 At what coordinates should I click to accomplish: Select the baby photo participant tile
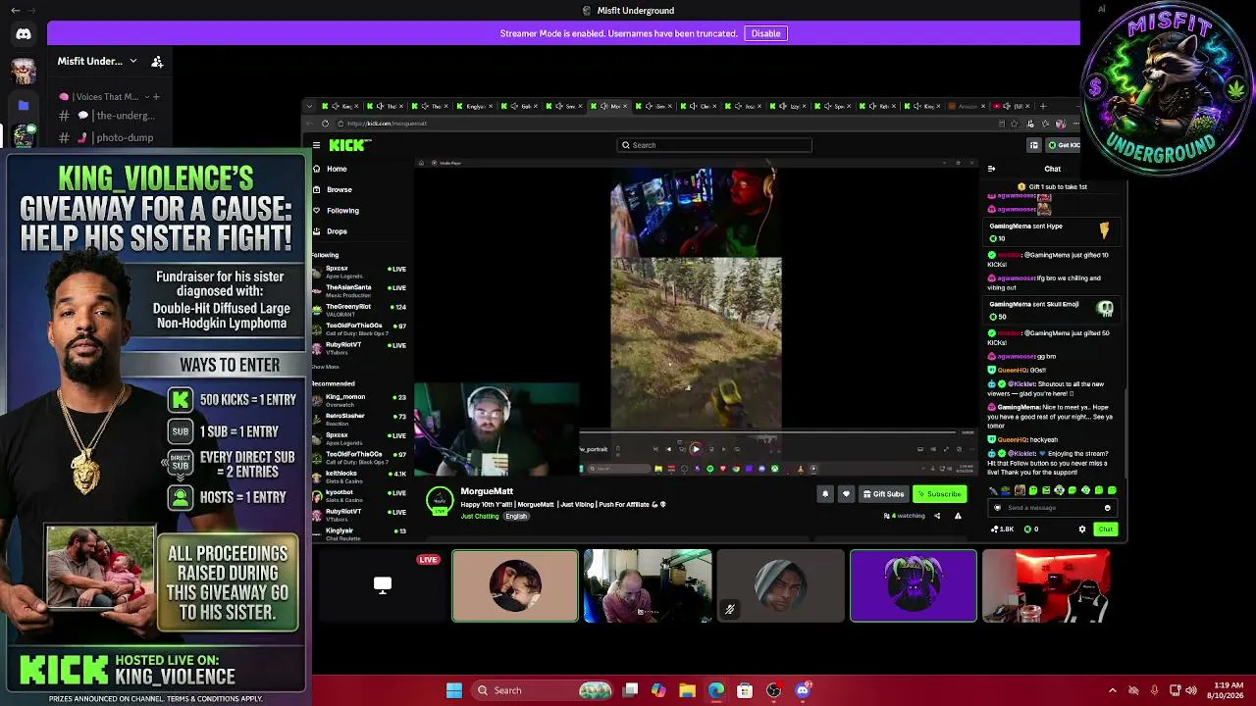click(515, 586)
